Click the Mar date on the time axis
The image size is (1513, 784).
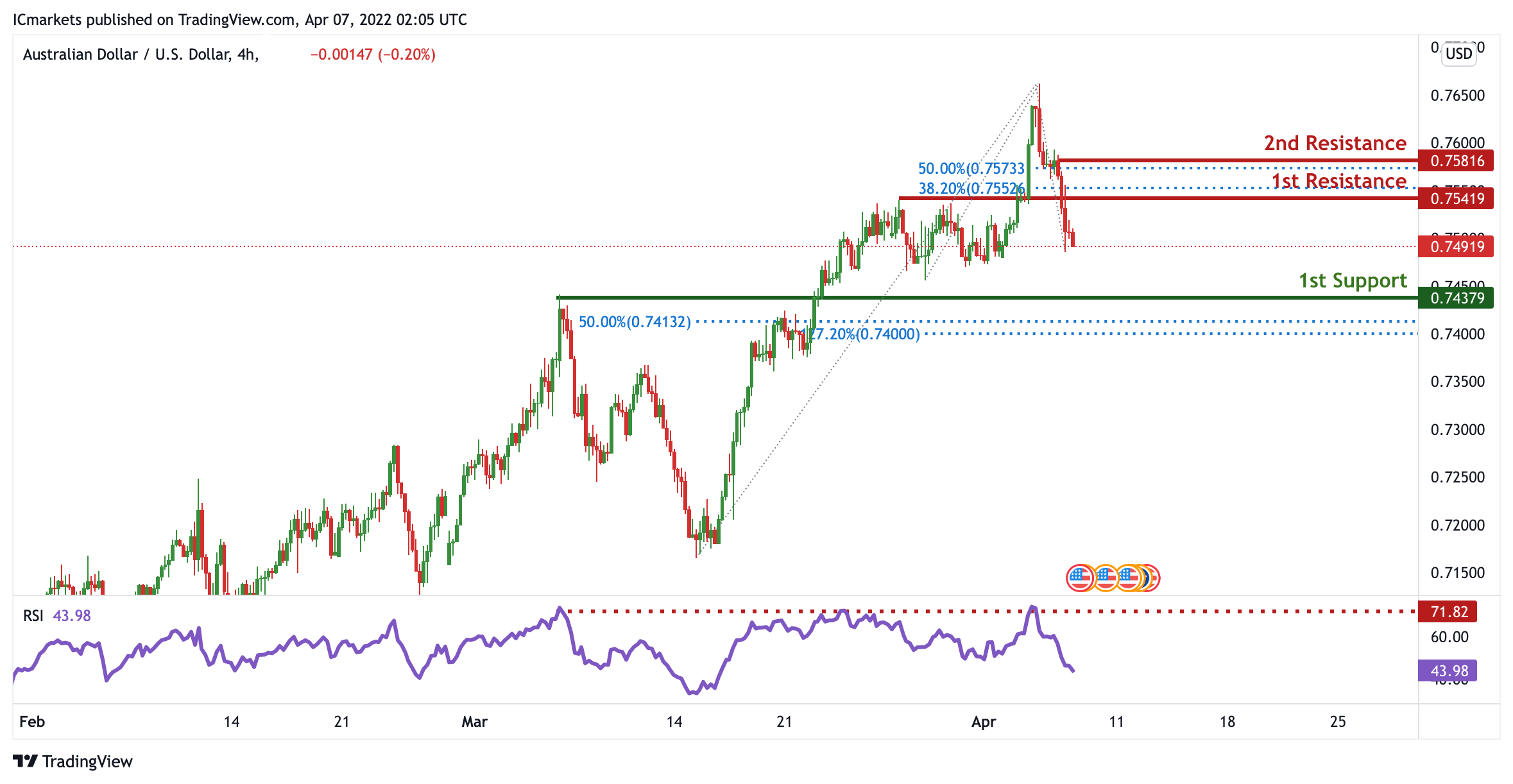point(474,722)
